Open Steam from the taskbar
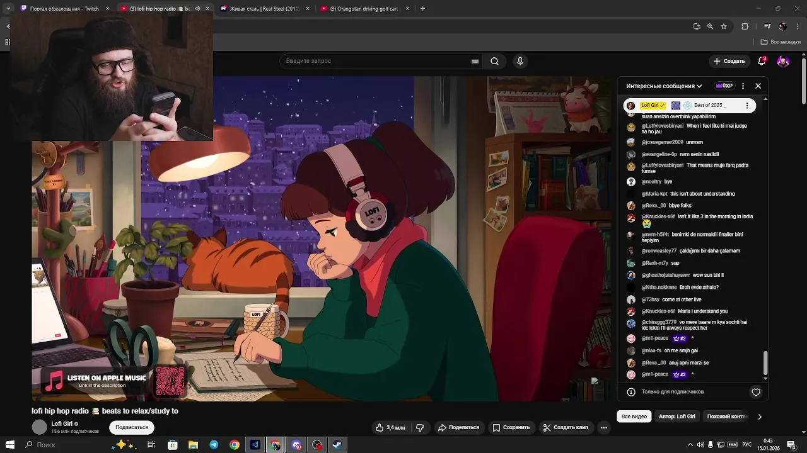The image size is (807, 453). 338,445
